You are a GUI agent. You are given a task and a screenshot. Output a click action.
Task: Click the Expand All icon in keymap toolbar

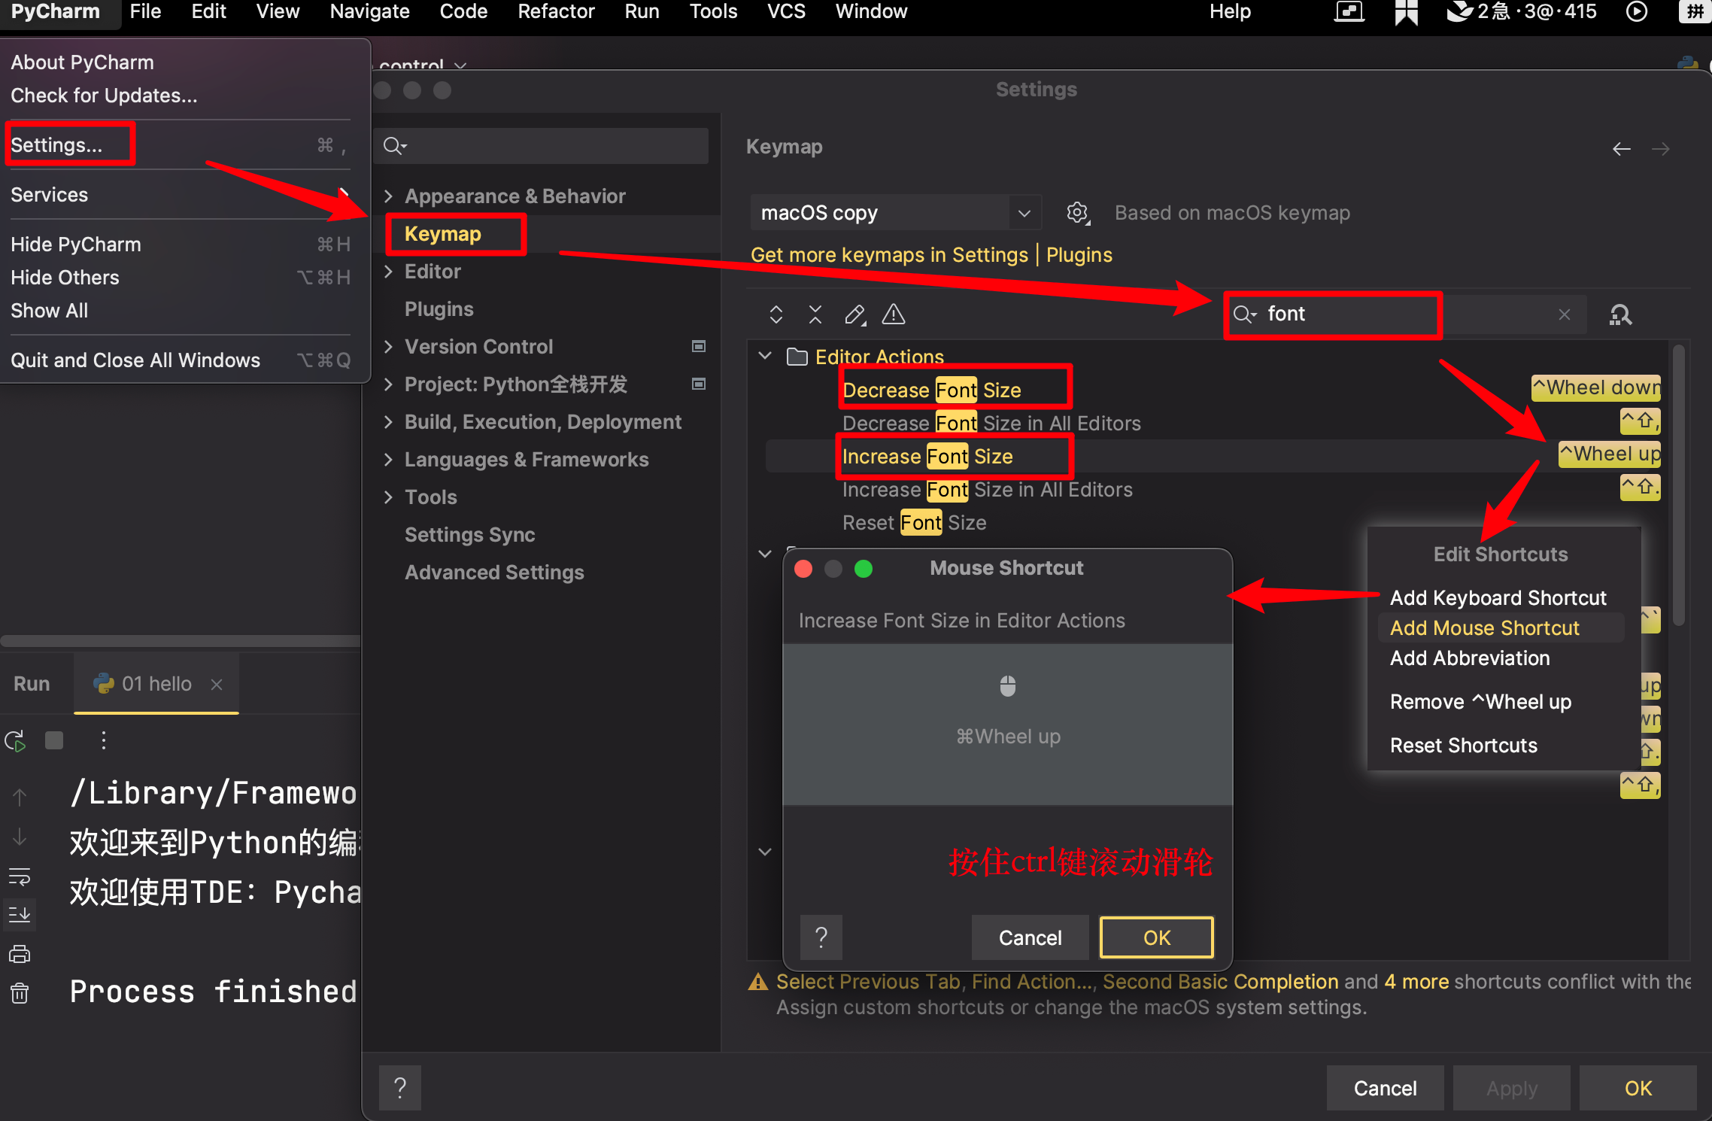click(x=776, y=314)
